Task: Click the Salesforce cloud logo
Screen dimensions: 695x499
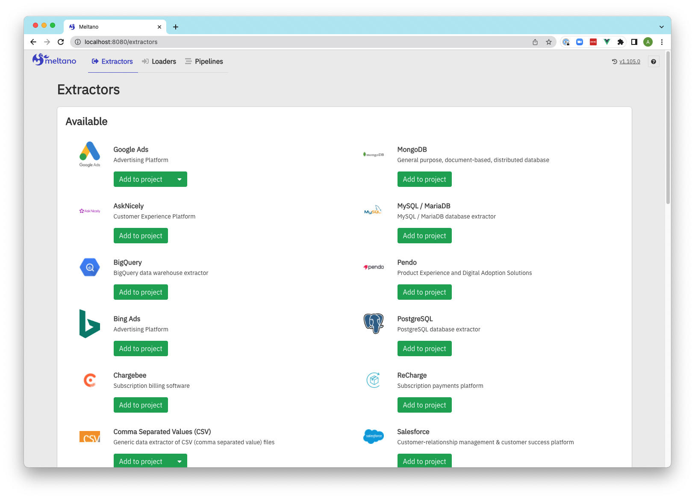Action: [x=374, y=437]
